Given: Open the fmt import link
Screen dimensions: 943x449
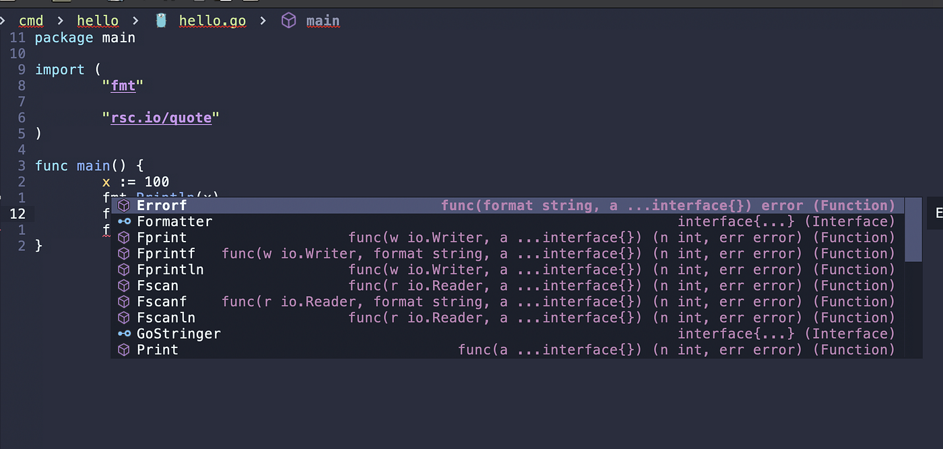Looking at the screenshot, I should coord(124,85).
